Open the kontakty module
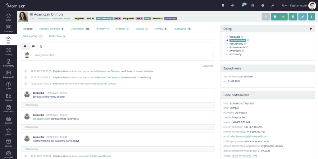 click(8, 28)
